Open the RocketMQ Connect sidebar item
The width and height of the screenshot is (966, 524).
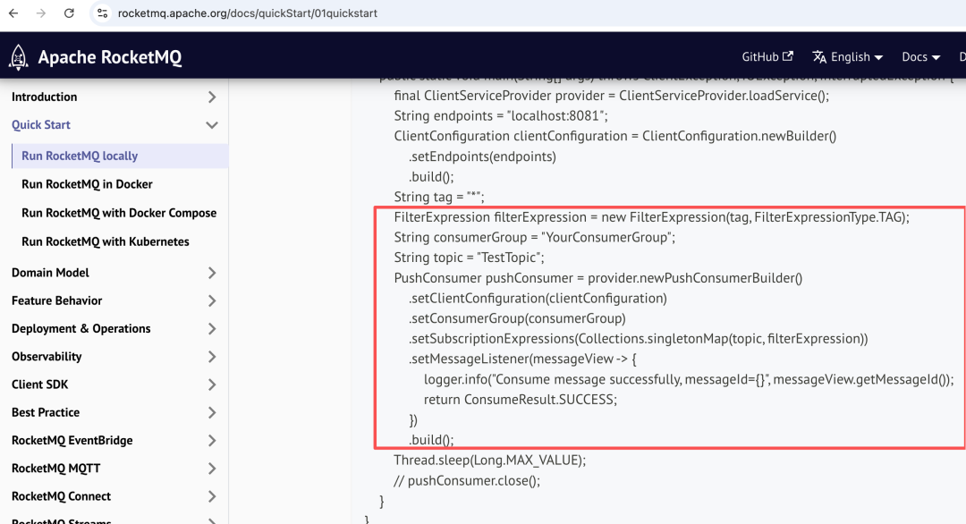(x=61, y=495)
